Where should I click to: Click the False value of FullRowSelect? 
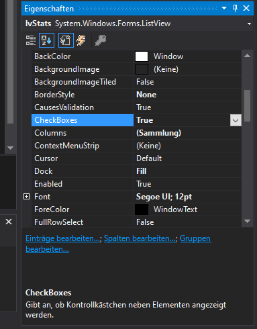coord(145,222)
